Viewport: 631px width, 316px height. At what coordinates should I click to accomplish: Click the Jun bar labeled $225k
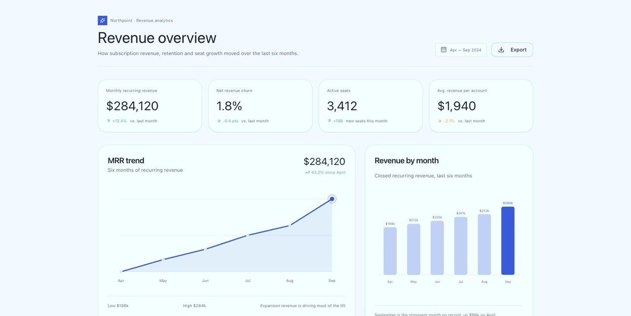coord(437,248)
